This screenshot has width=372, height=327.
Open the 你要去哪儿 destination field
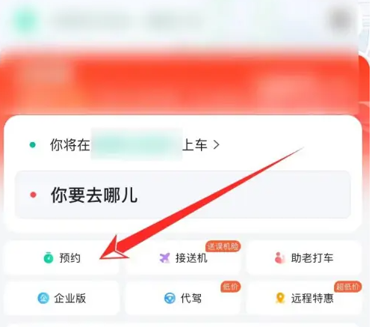coord(182,195)
